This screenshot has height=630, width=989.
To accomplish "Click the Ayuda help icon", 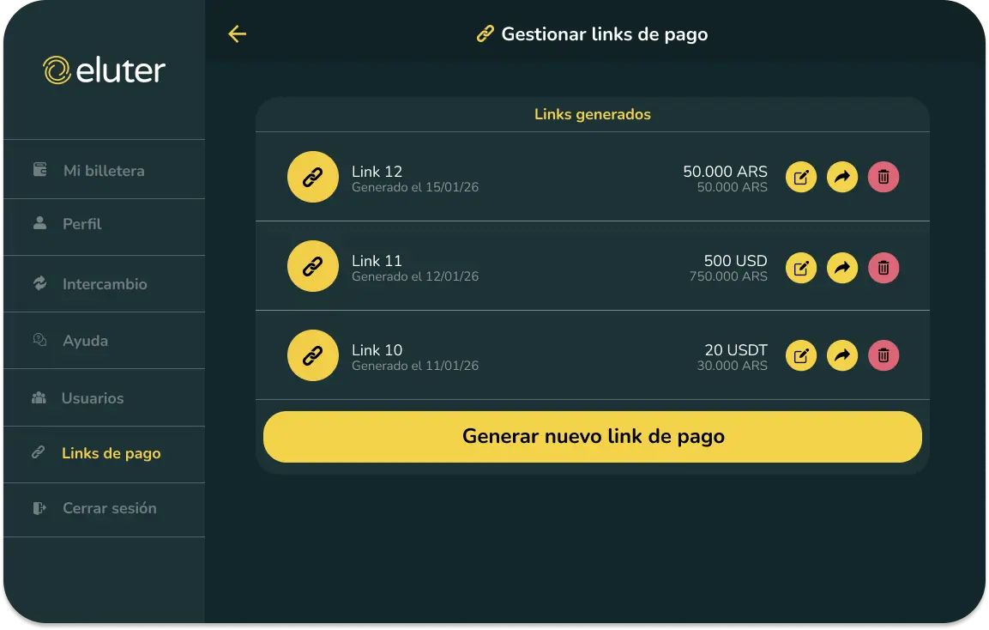I will (38, 339).
